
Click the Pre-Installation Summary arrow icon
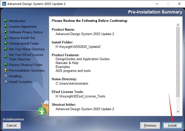(x=6, y=70)
